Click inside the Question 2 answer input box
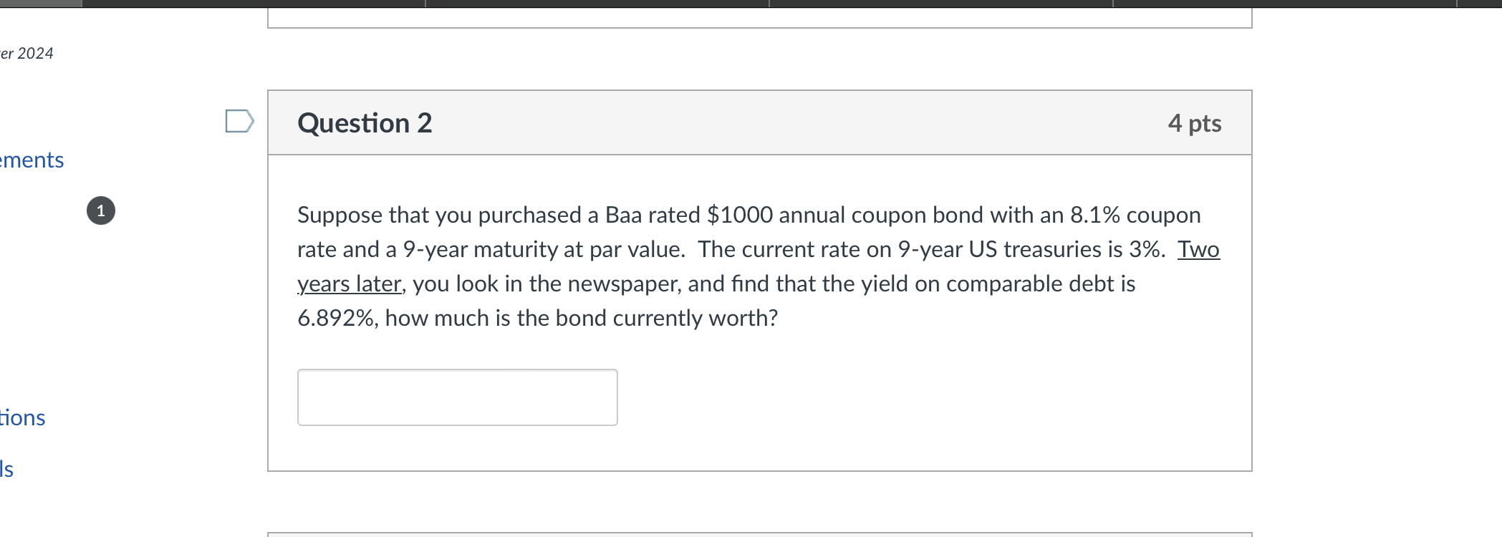This screenshot has width=1502, height=537. point(456,397)
